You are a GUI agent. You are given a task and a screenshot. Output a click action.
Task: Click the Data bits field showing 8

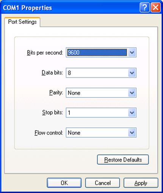point(101,73)
